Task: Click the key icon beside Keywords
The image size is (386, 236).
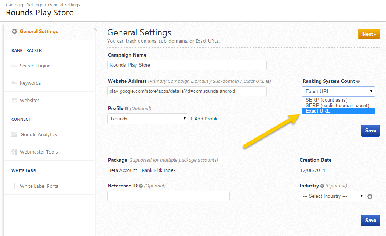Action: (x=14, y=83)
